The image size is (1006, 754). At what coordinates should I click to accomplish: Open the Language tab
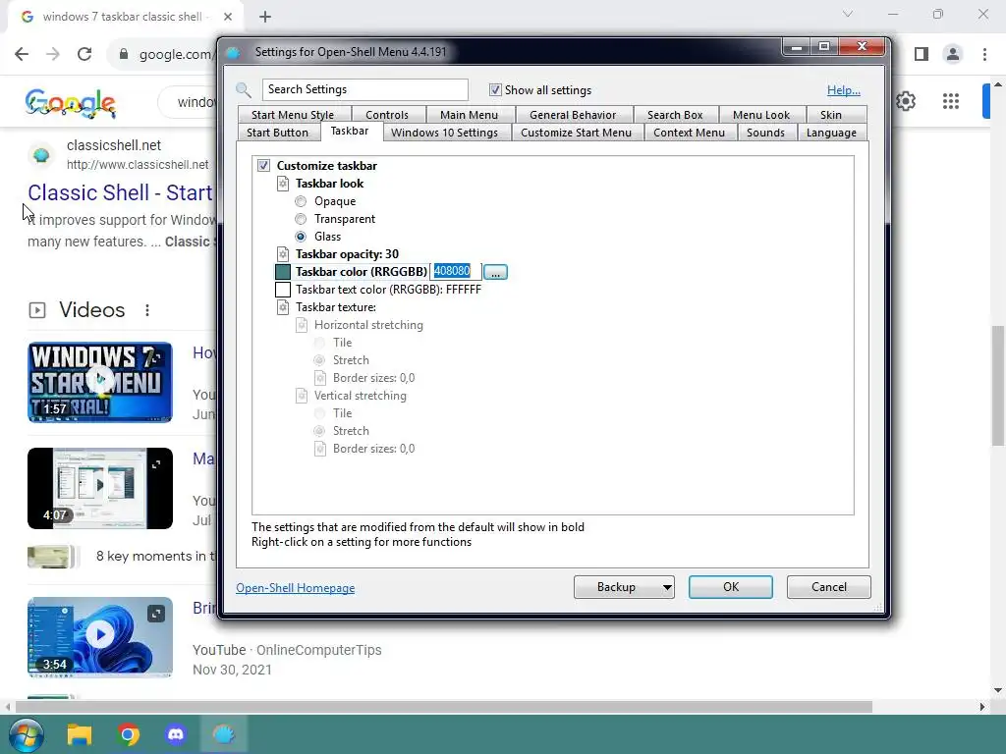[831, 133]
